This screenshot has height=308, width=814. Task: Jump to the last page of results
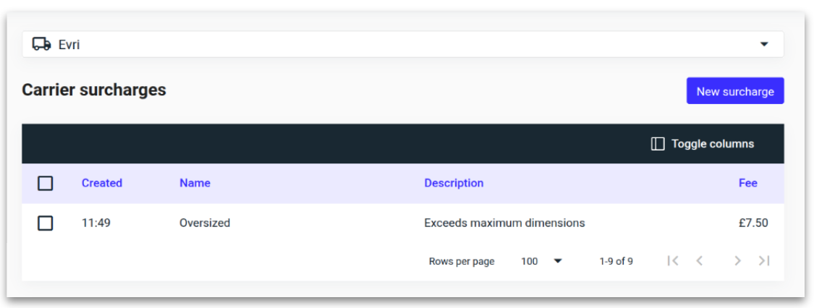click(763, 261)
